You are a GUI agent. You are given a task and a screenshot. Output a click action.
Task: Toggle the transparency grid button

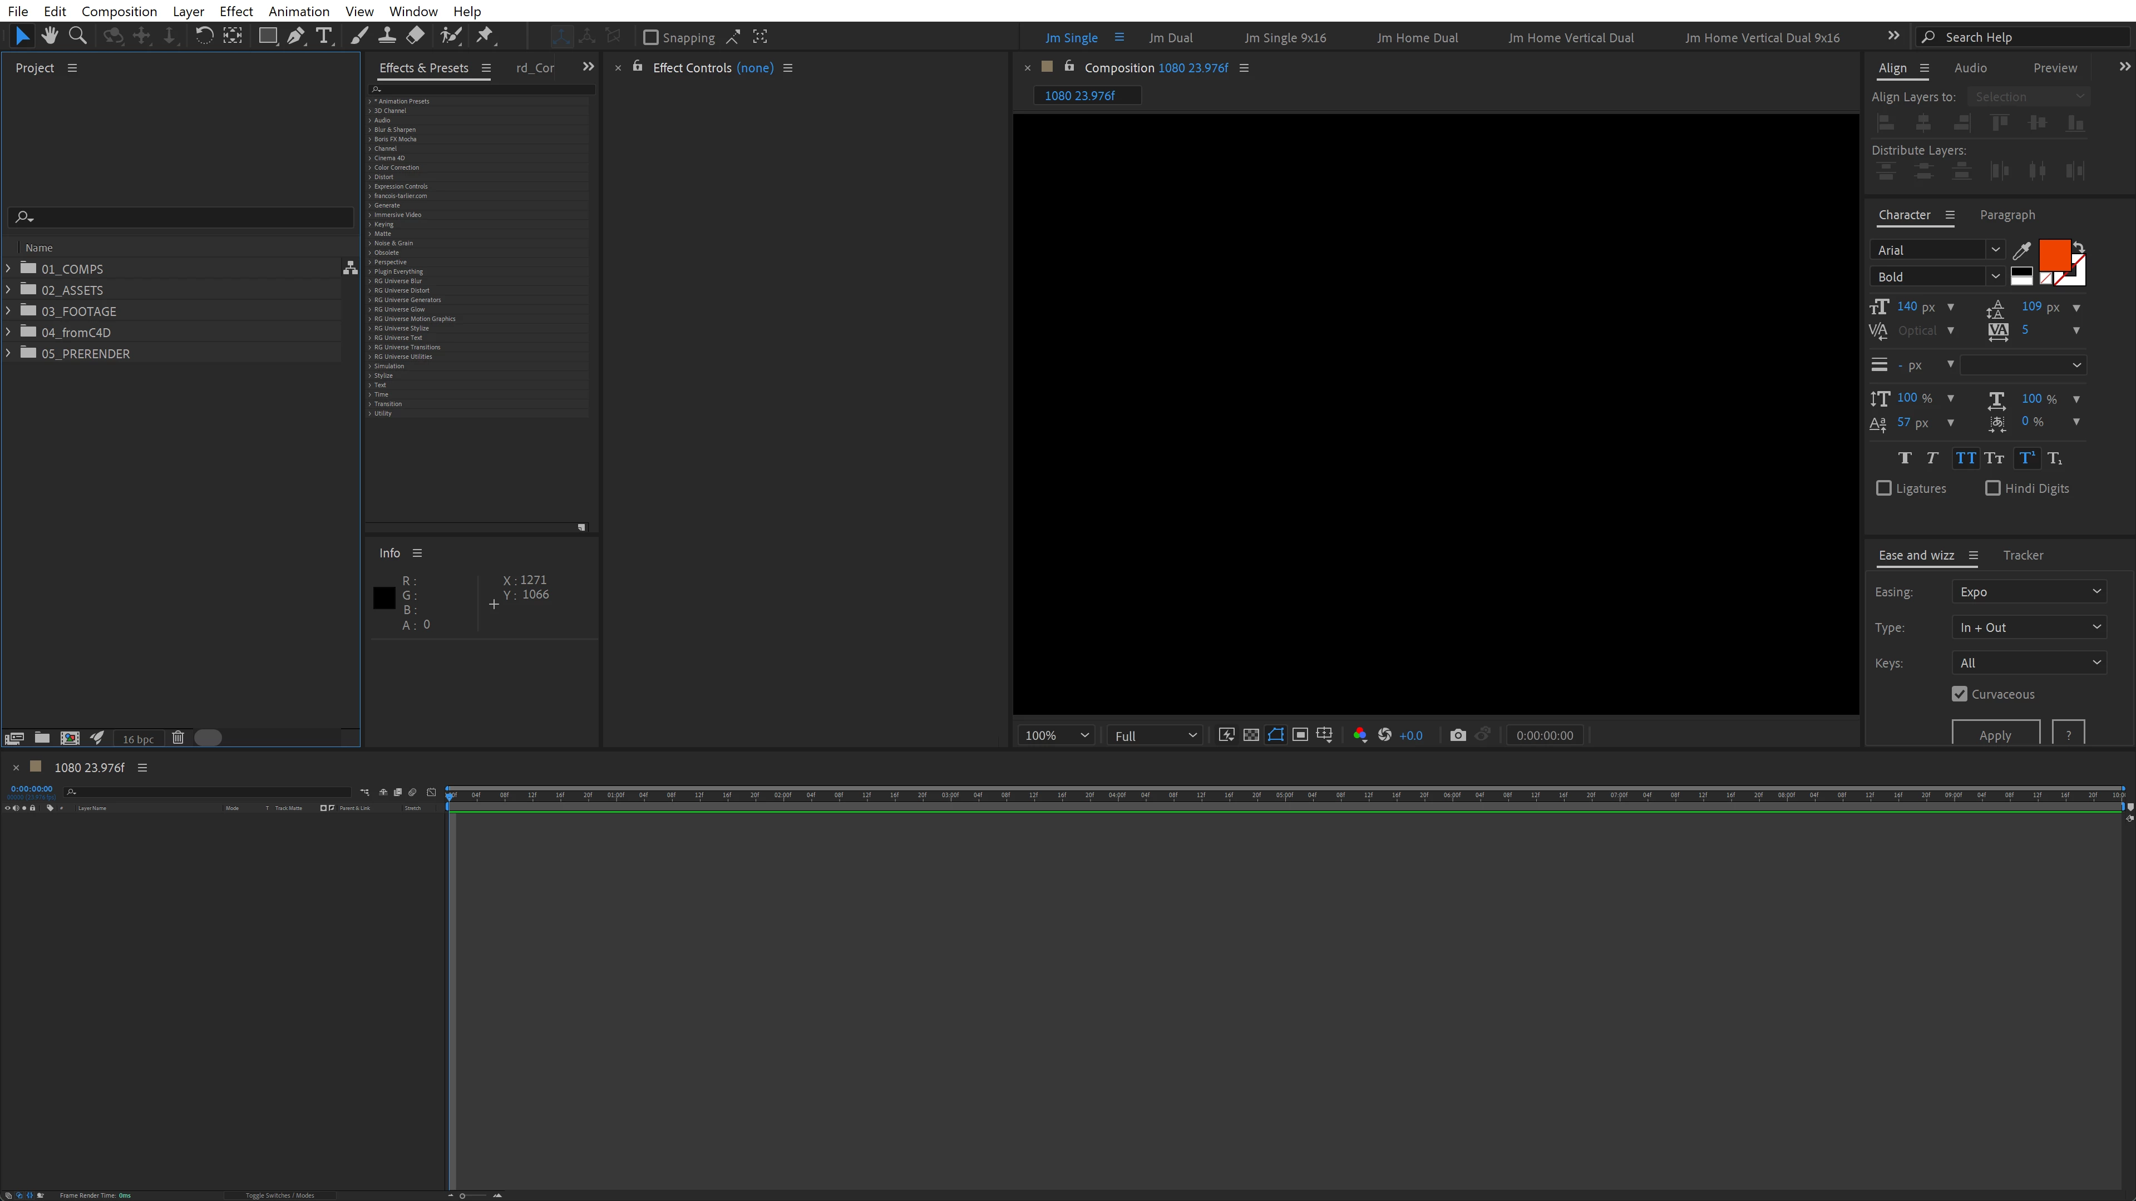[x=1251, y=735]
